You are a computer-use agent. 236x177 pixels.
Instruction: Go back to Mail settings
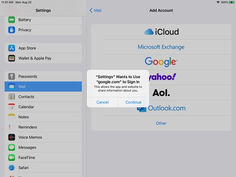point(96,10)
